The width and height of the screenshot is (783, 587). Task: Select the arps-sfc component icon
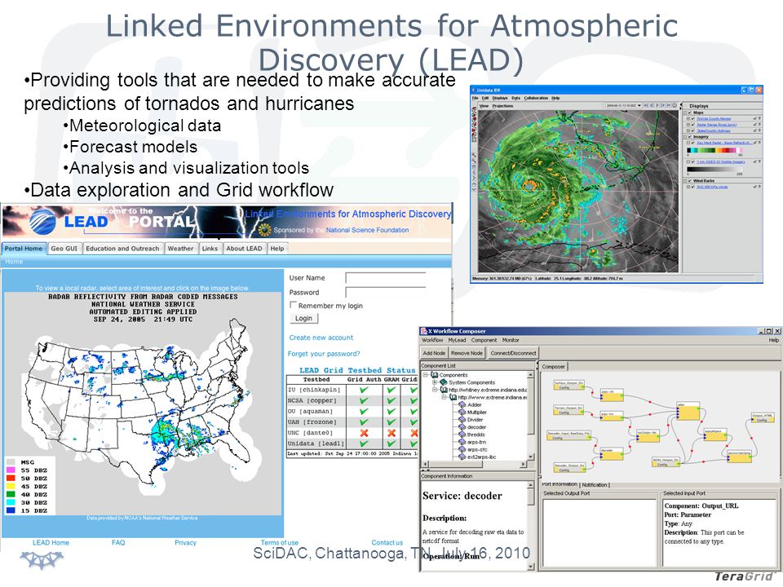coord(462,450)
